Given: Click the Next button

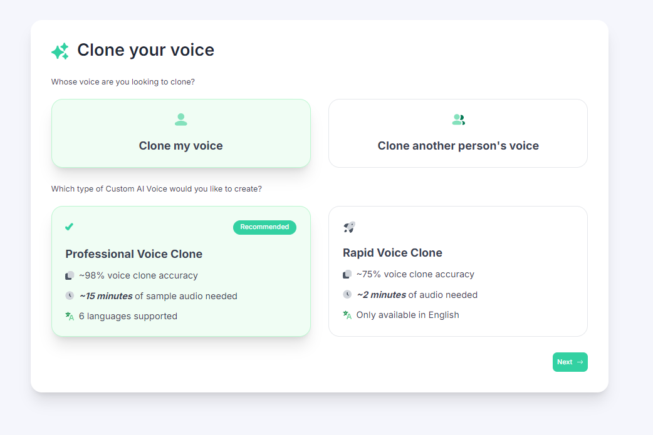Looking at the screenshot, I should (570, 362).
